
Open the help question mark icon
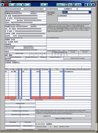tap(2, 5)
